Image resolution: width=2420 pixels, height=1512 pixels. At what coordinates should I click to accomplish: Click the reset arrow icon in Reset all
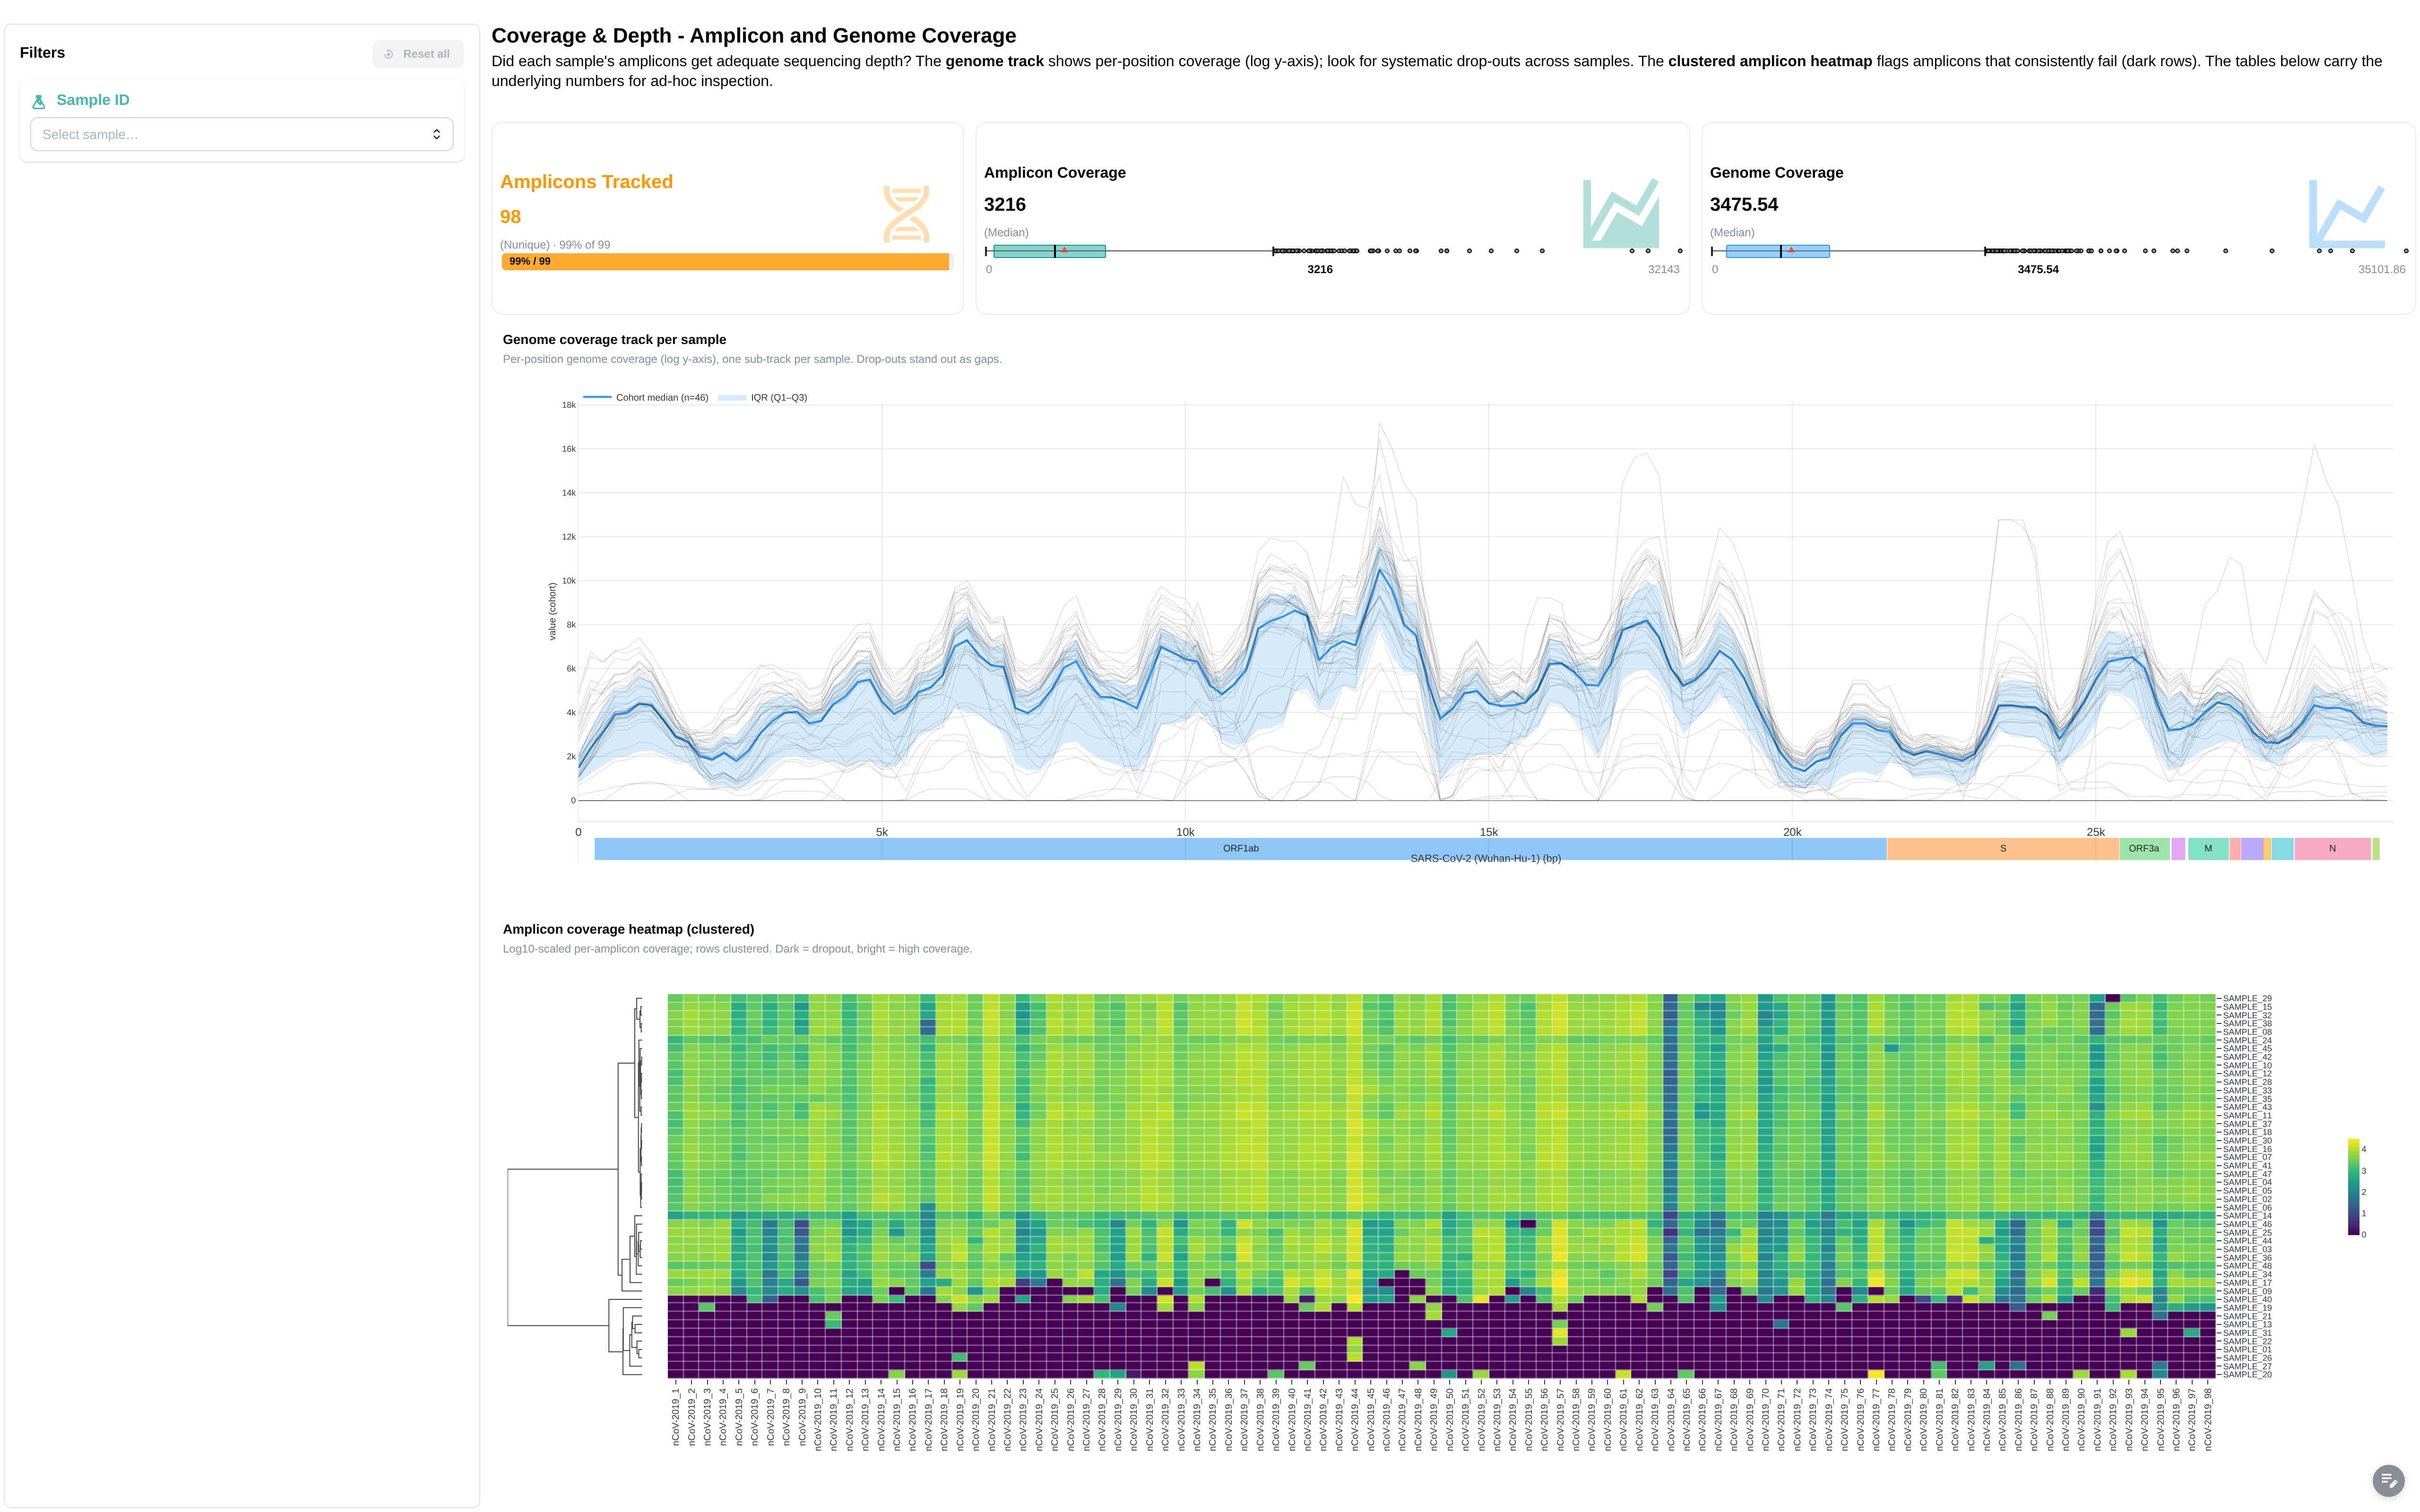(x=389, y=54)
